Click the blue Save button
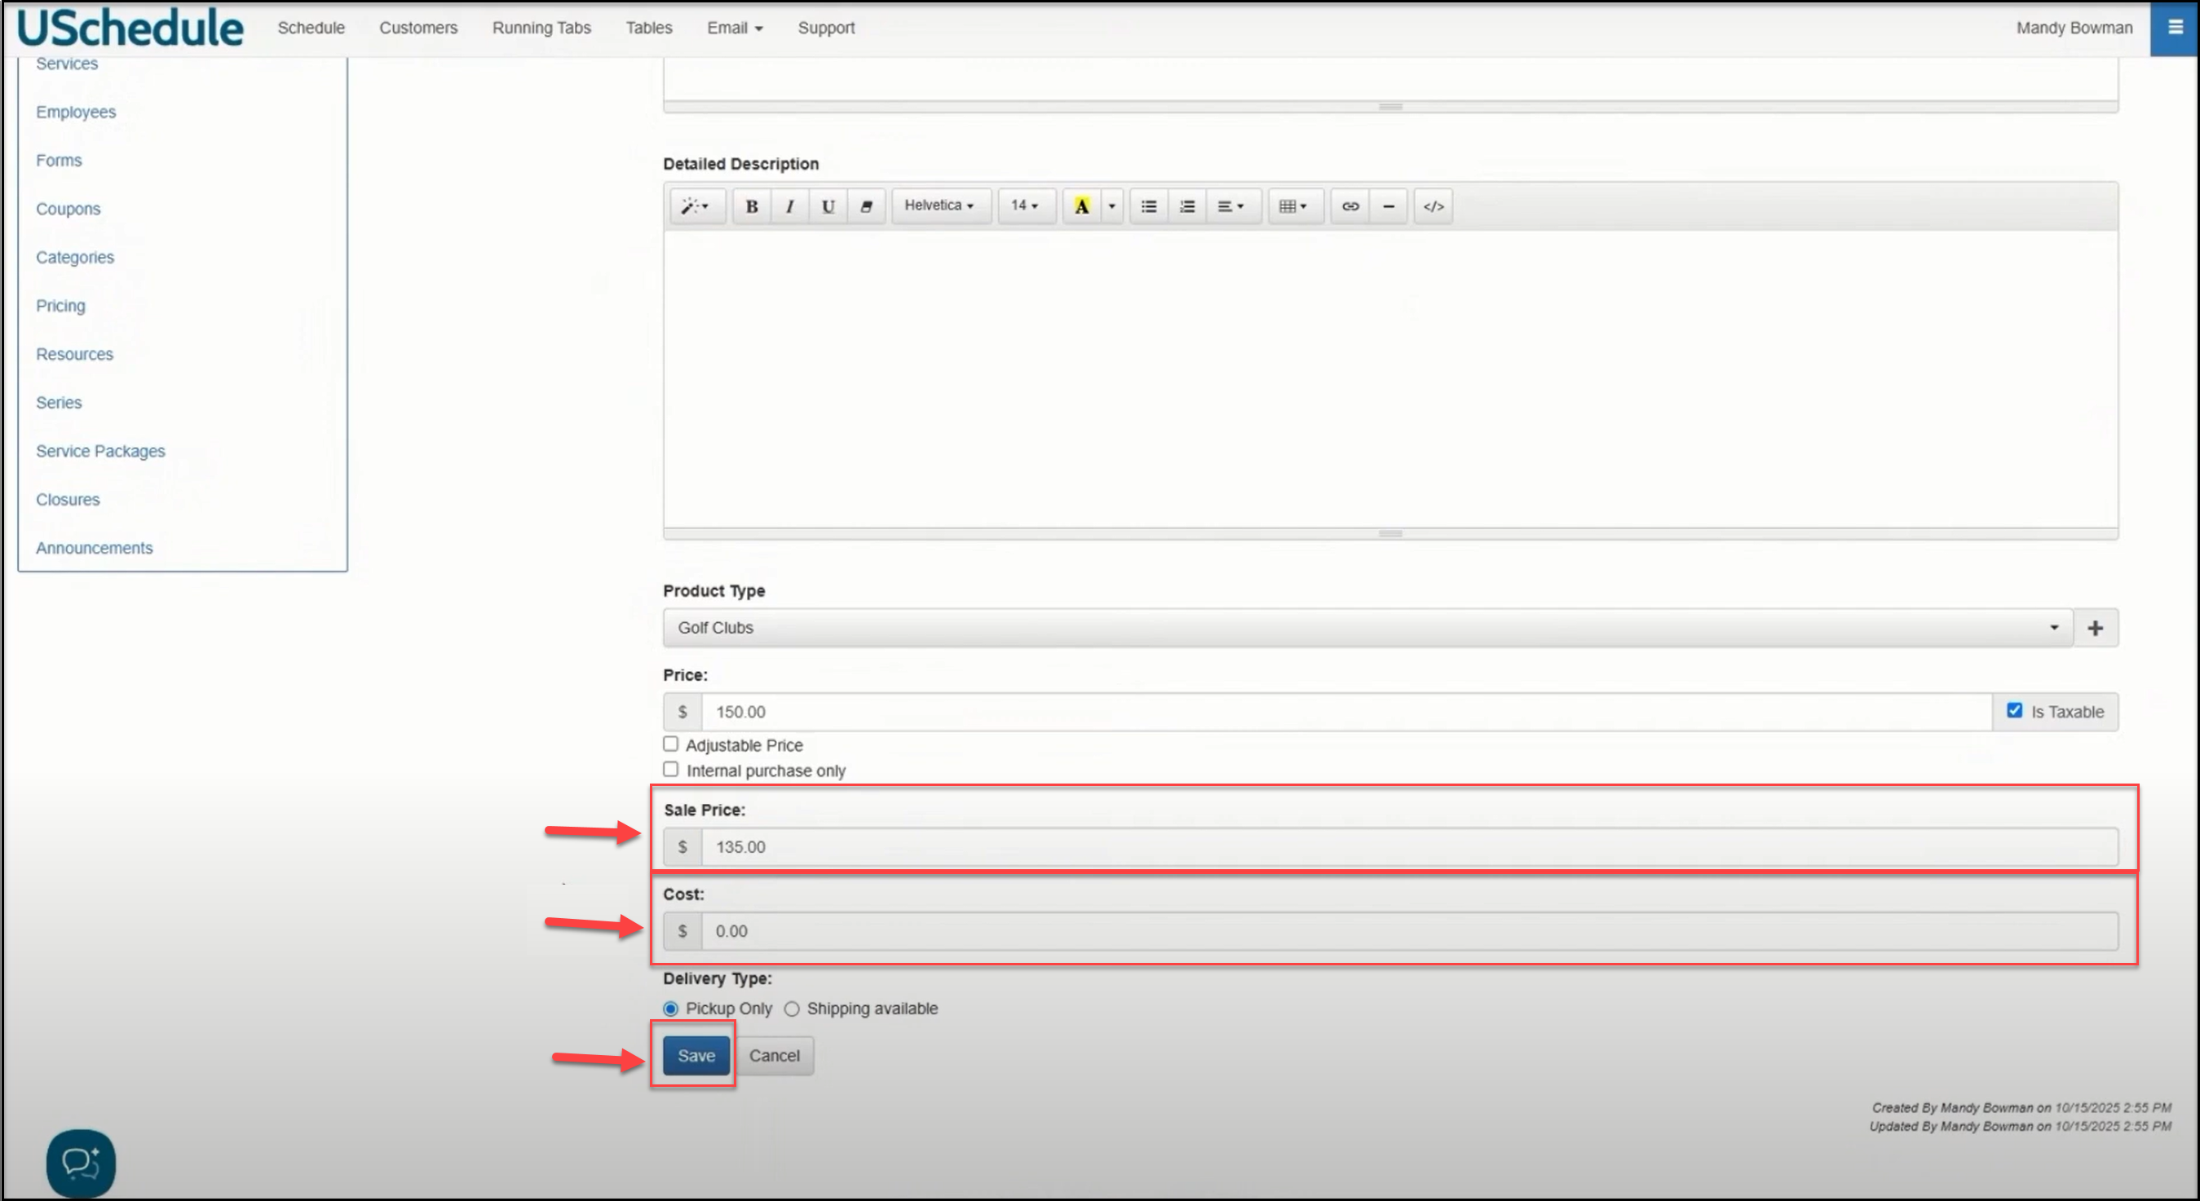This screenshot has height=1201, width=2200. pos(696,1056)
